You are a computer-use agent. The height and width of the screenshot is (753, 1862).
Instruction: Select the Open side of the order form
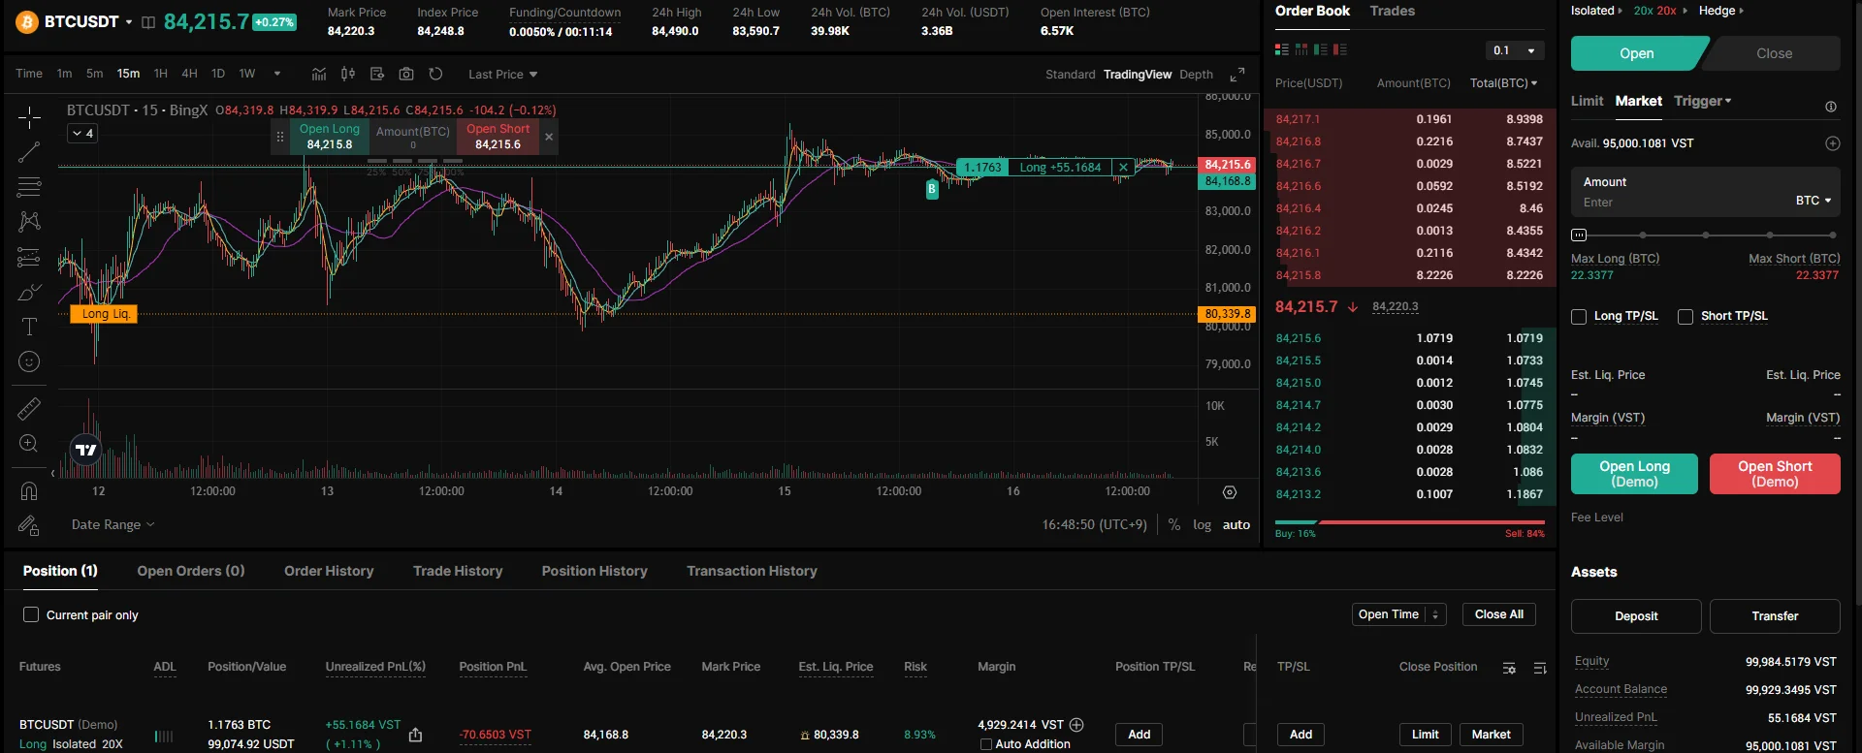[x=1637, y=53]
